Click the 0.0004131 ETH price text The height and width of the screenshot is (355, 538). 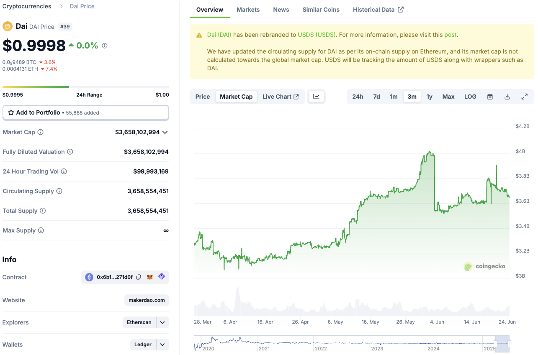(x=19, y=69)
